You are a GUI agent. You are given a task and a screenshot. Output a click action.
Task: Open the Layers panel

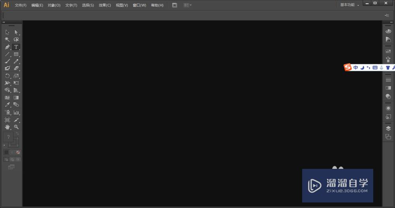(388, 129)
